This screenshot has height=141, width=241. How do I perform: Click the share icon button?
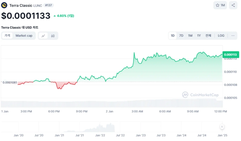click(x=233, y=5)
